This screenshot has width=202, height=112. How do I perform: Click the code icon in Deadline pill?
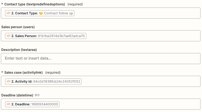coord(8,104)
